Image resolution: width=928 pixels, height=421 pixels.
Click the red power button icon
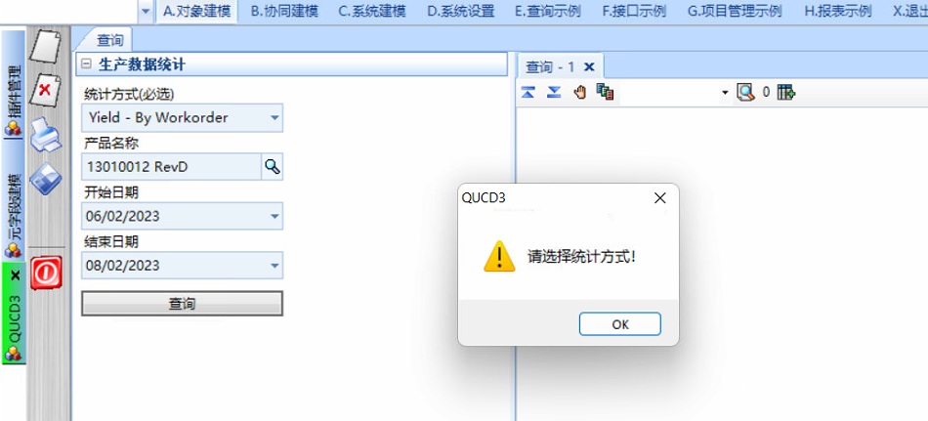coord(46,274)
